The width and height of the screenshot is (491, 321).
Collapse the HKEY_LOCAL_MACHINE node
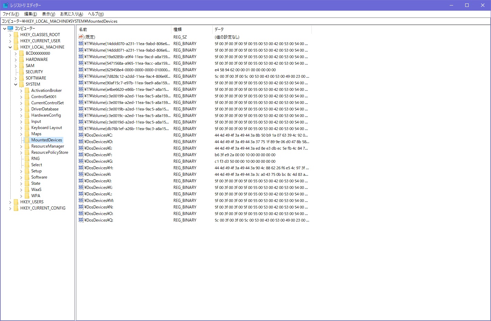tap(10, 47)
